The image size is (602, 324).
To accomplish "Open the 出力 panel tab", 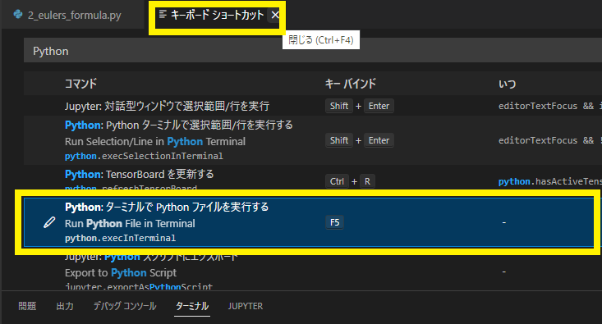I will [x=65, y=306].
